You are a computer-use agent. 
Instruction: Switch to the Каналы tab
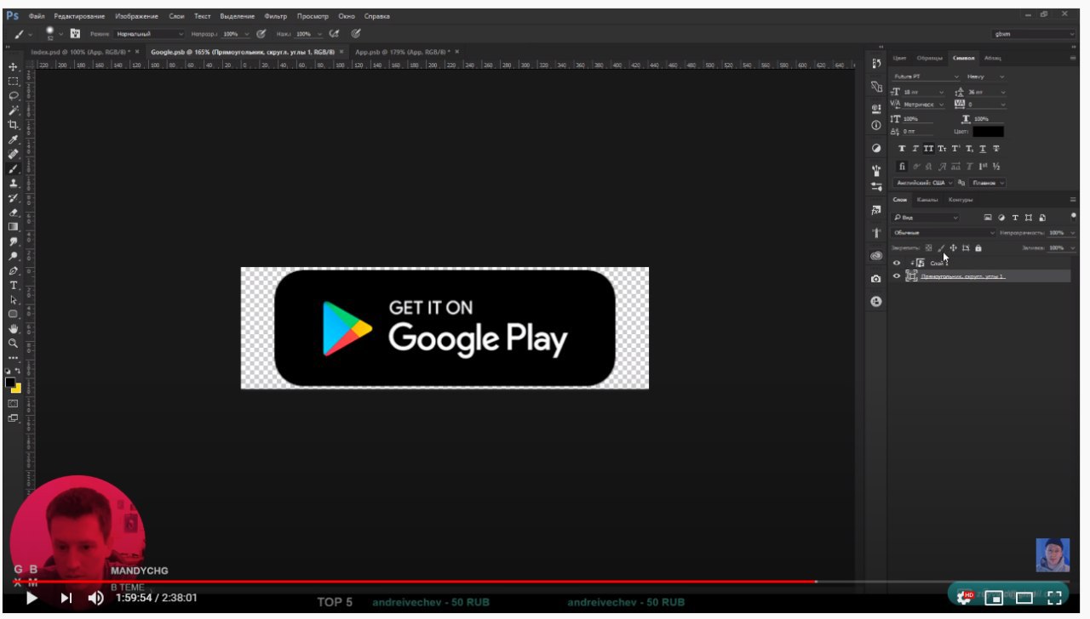pyautogui.click(x=927, y=200)
